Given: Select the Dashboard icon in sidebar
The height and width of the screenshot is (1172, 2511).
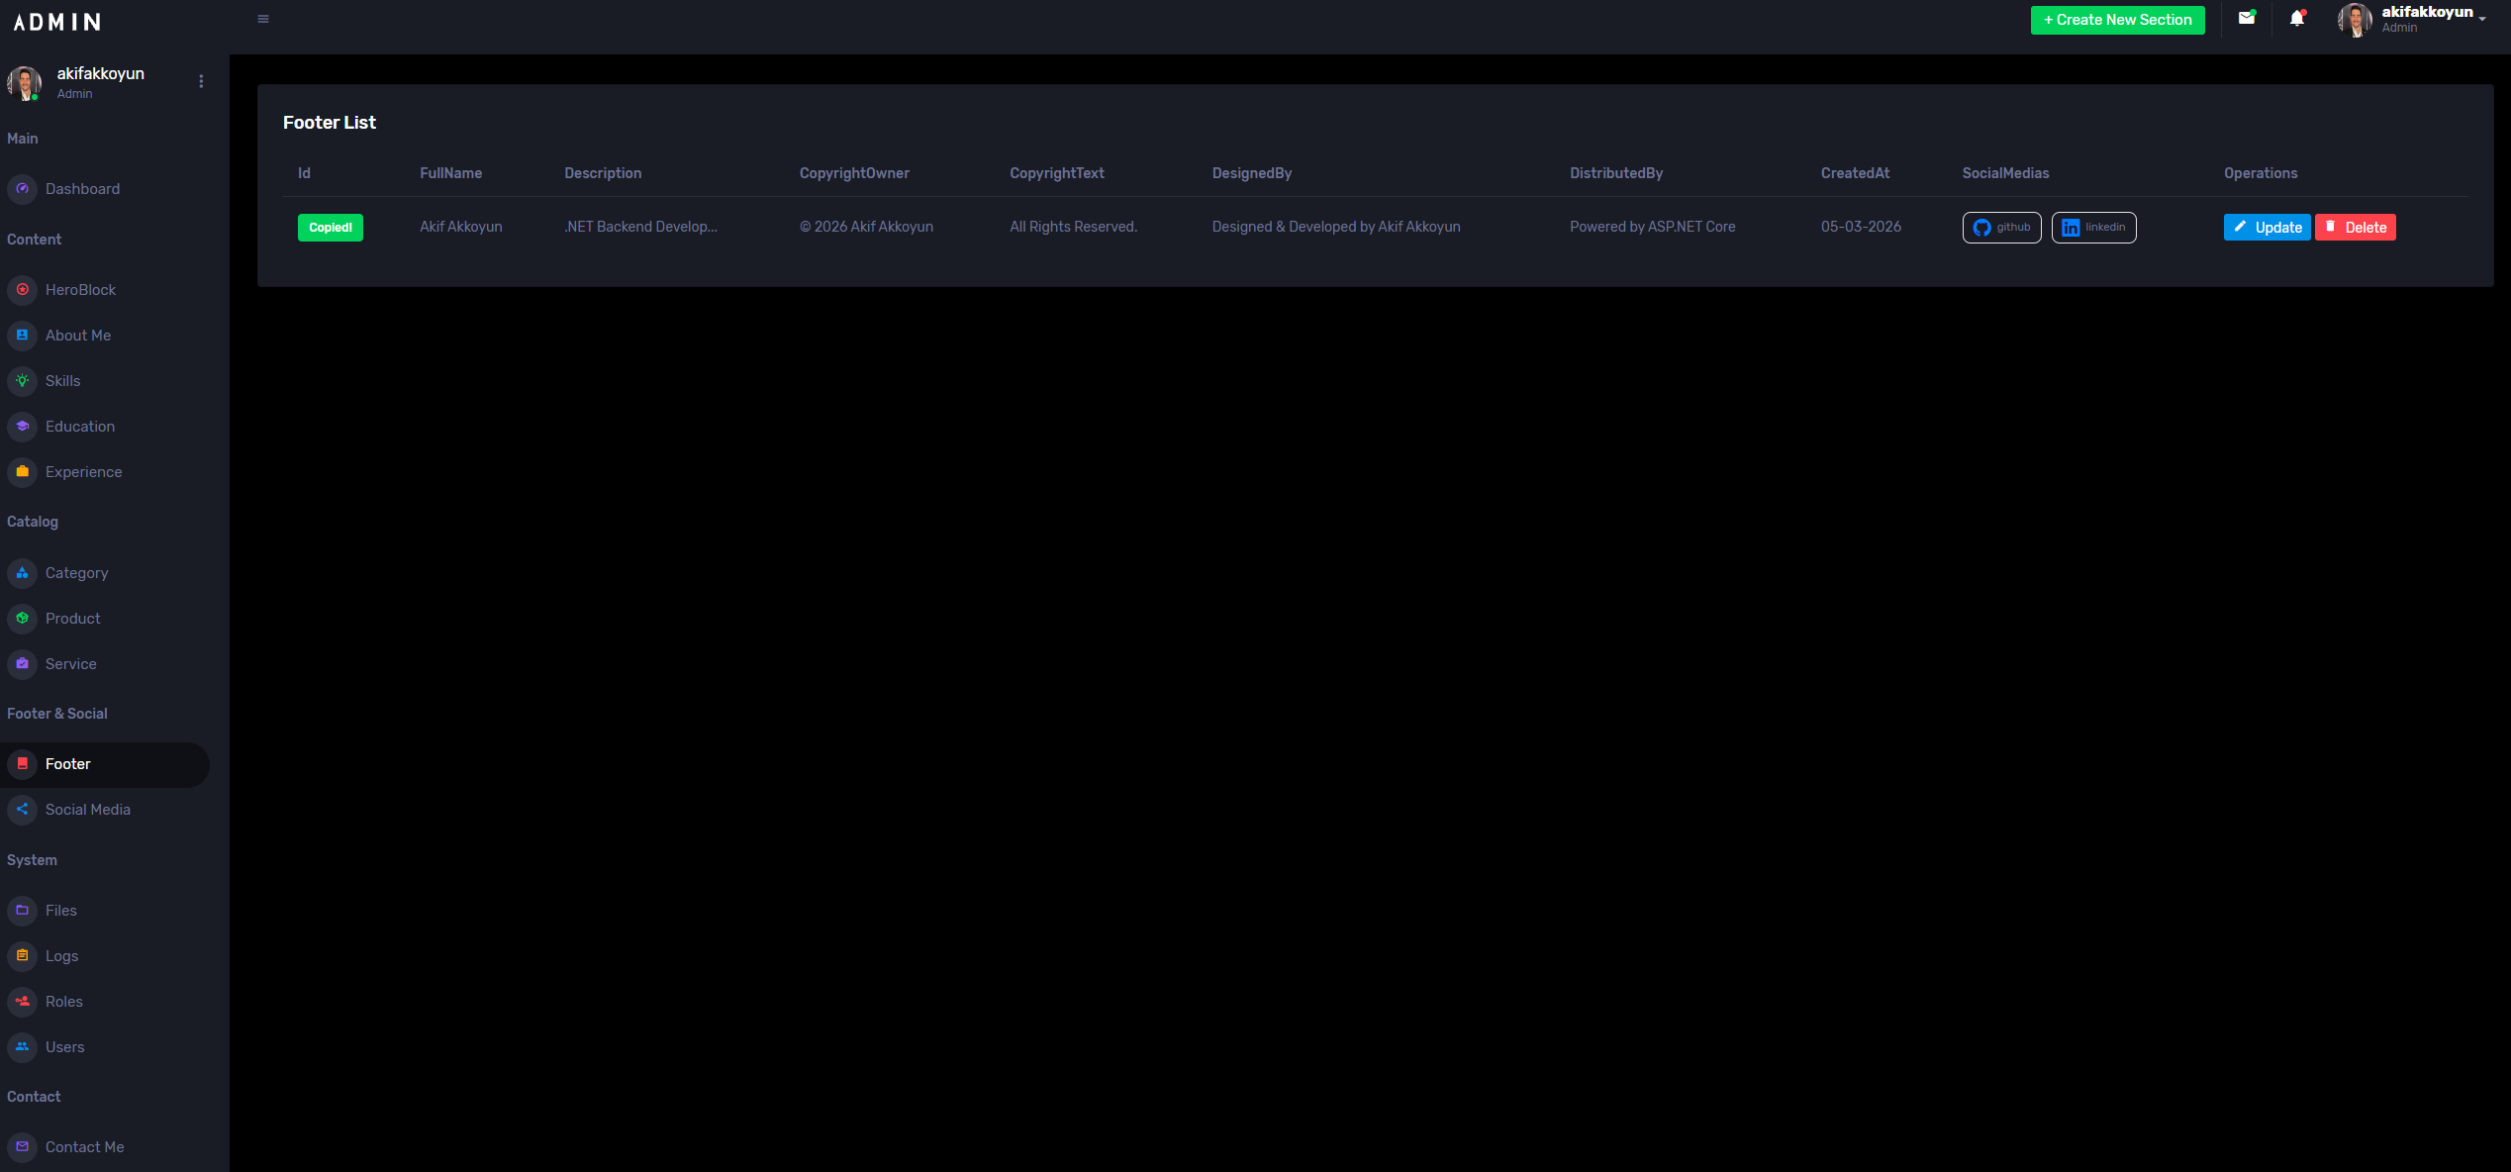Looking at the screenshot, I should click(x=22, y=188).
